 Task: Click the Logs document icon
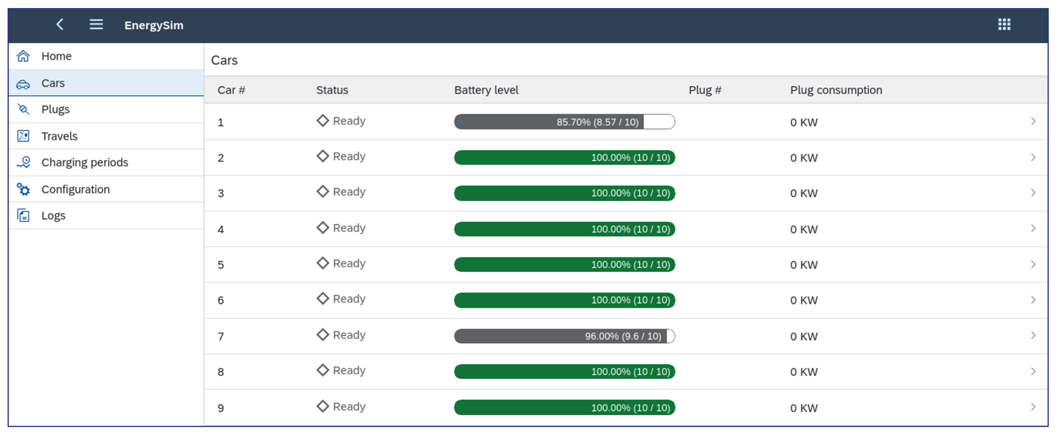pyautogui.click(x=23, y=216)
